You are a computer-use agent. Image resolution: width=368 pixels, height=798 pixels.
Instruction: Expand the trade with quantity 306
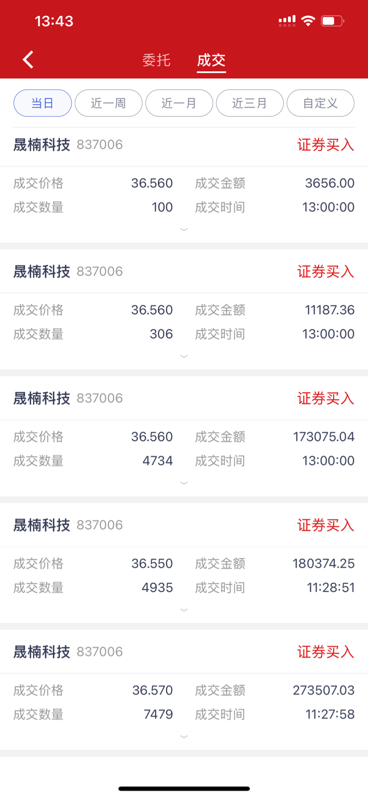point(184,357)
